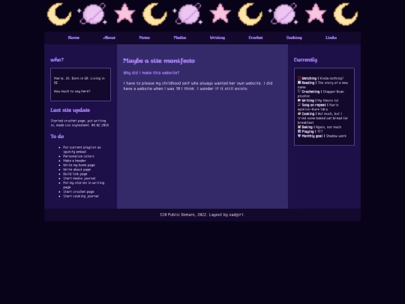This screenshot has width=405, height=304.
Task: Click the TV emoji beside Watching
Action: pyautogui.click(x=299, y=78)
